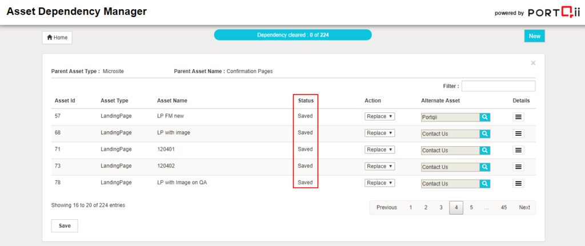585x246 pixels.
Task: Select current page 4
Action: (x=456, y=208)
